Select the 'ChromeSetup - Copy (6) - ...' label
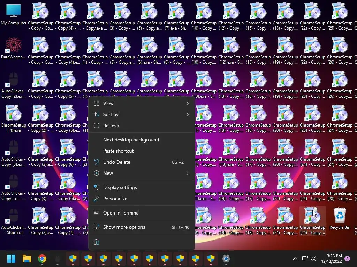Viewport: 357px width, 267px height. 68,162
